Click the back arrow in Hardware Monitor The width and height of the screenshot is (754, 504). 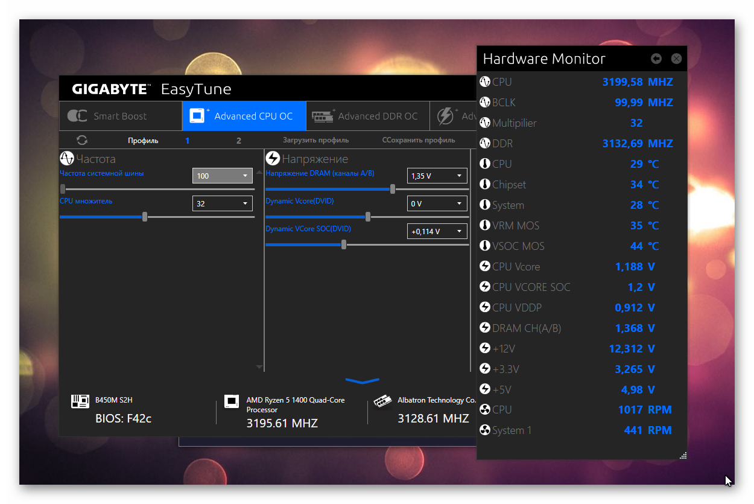coord(656,59)
